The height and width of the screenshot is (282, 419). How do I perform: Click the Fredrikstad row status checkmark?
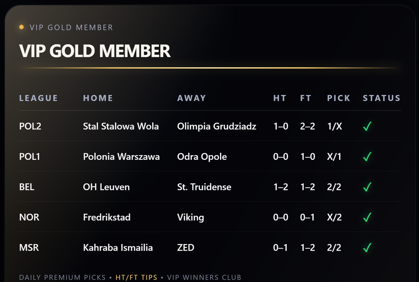[367, 217]
